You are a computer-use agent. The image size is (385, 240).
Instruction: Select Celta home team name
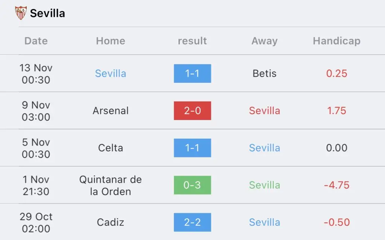pos(111,148)
